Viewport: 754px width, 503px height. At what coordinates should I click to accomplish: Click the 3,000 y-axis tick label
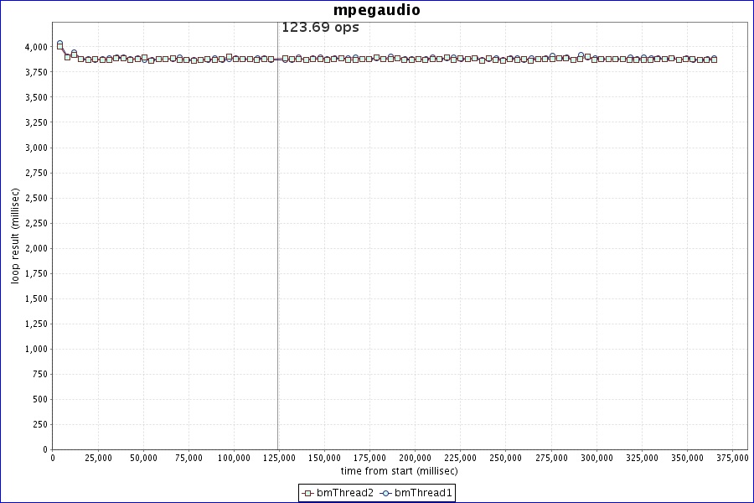(x=37, y=148)
